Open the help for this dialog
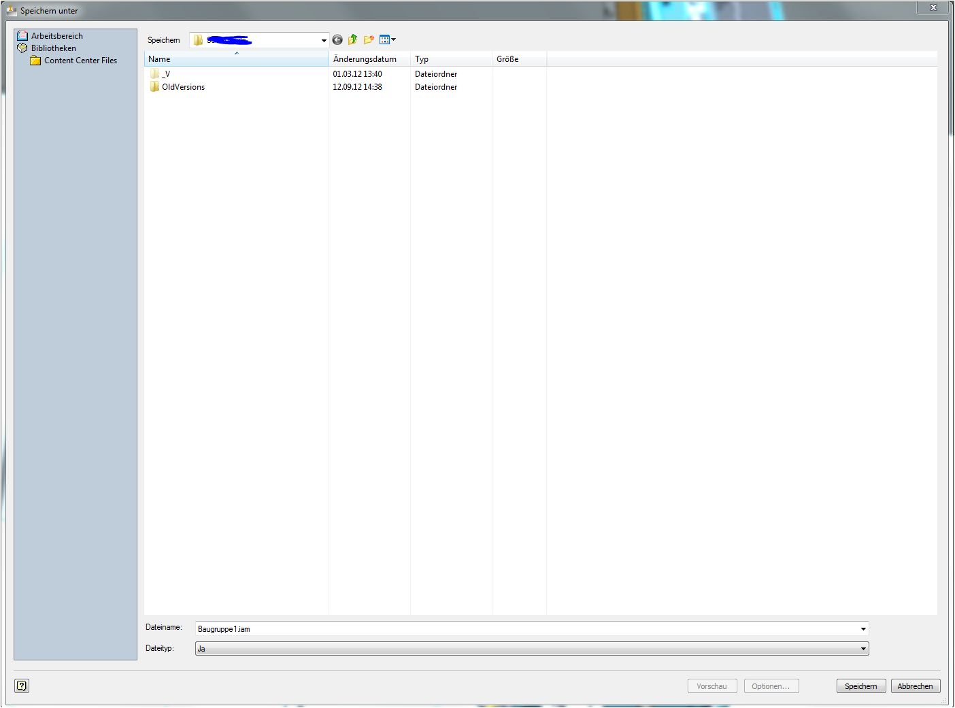This screenshot has height=708, width=955. (22, 686)
